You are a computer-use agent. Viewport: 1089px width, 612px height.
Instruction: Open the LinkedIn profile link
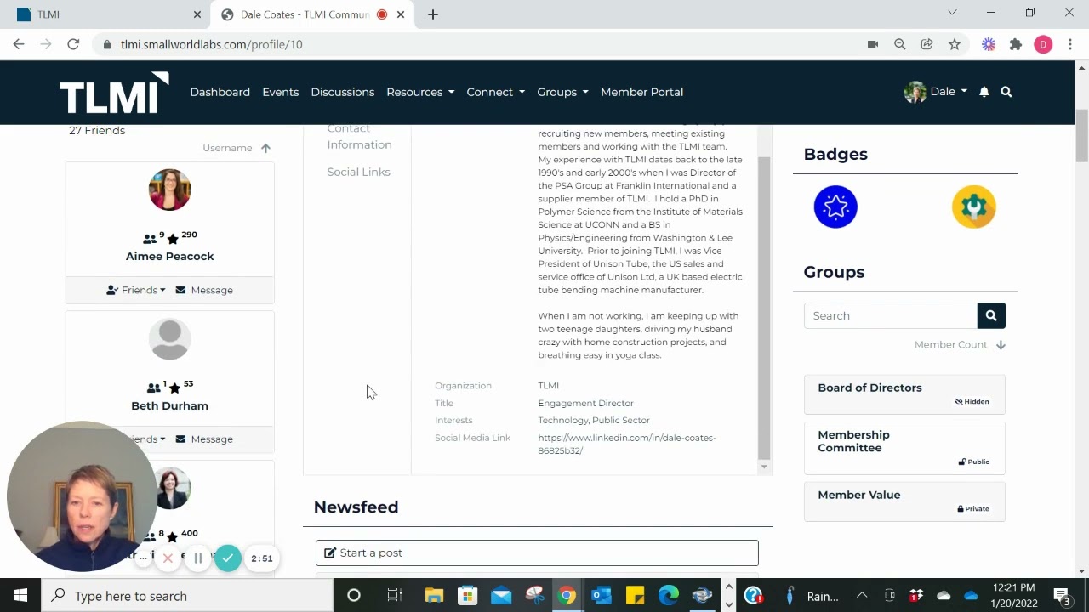tap(626, 444)
